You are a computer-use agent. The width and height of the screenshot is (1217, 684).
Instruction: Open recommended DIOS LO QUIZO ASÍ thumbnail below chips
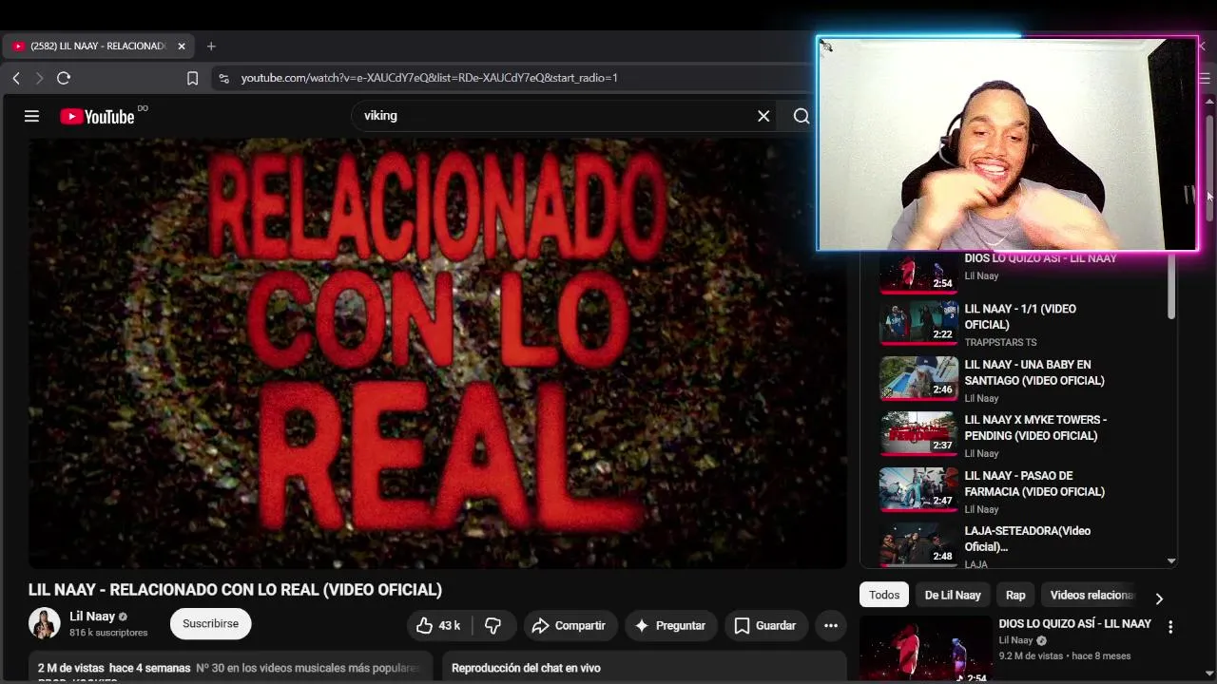pos(925,650)
